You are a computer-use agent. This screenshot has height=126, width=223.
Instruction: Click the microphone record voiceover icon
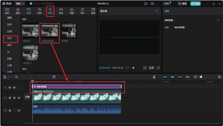(154, 77)
